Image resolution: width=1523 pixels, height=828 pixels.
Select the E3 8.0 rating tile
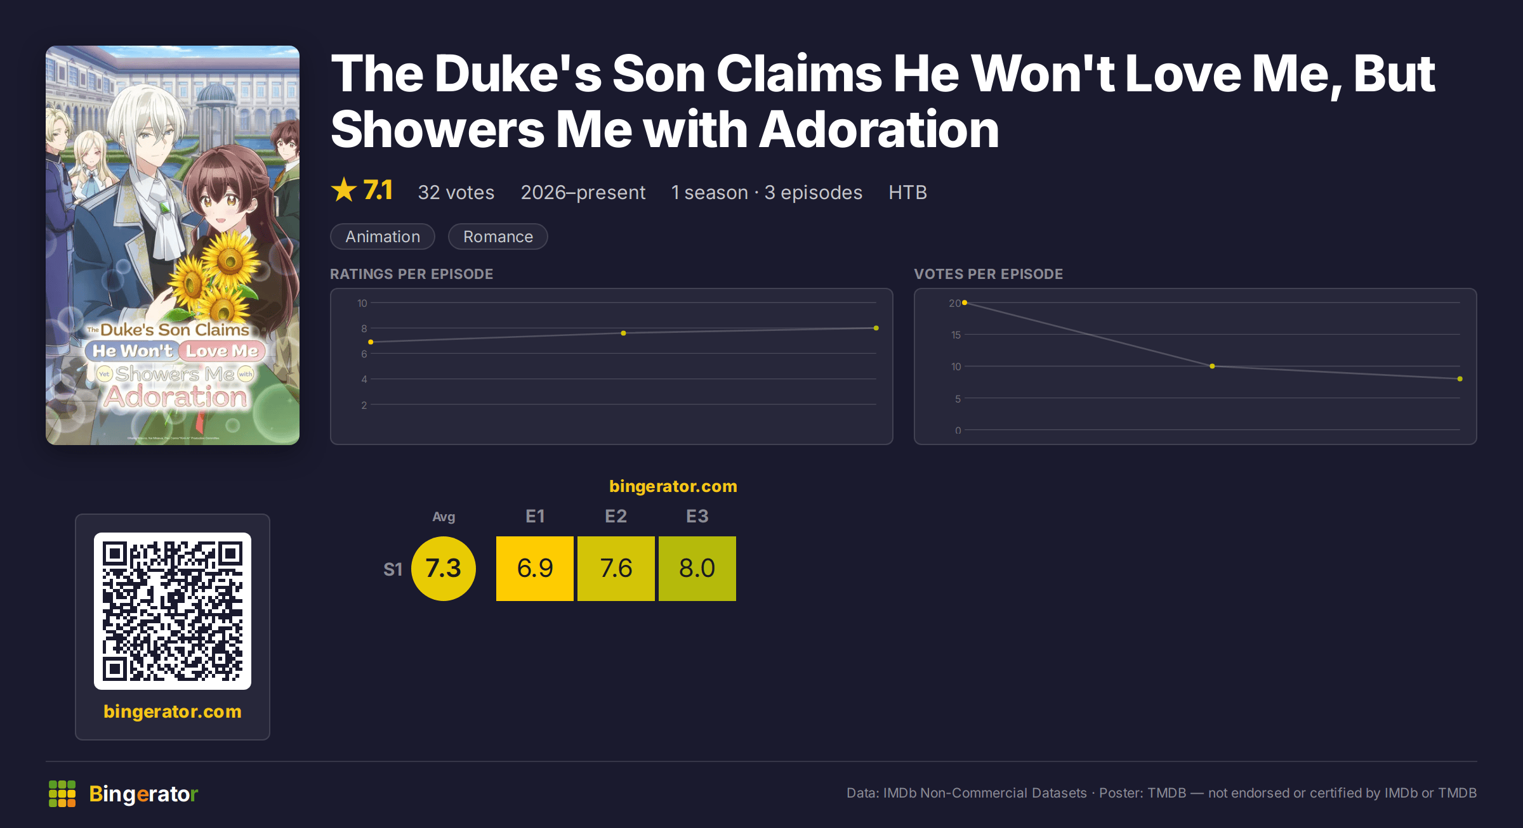click(x=697, y=569)
